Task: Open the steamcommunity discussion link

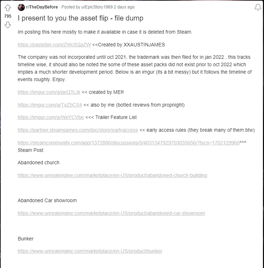Action: click(x=129, y=143)
